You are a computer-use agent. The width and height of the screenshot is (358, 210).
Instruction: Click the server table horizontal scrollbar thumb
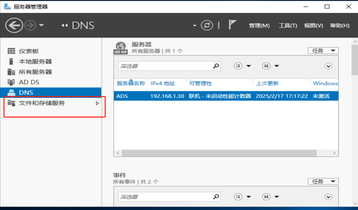coord(219,153)
